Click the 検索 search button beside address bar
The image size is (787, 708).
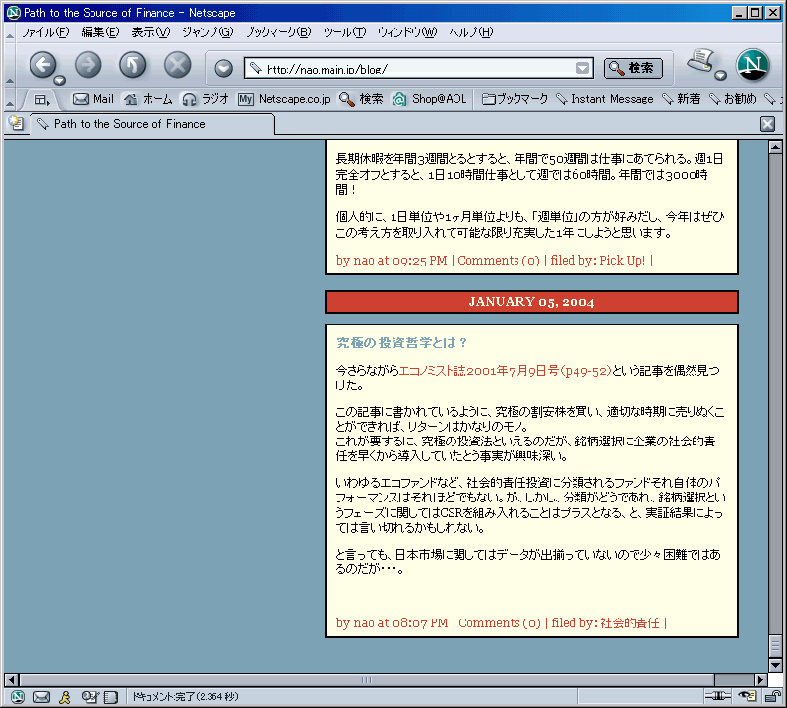(x=633, y=68)
